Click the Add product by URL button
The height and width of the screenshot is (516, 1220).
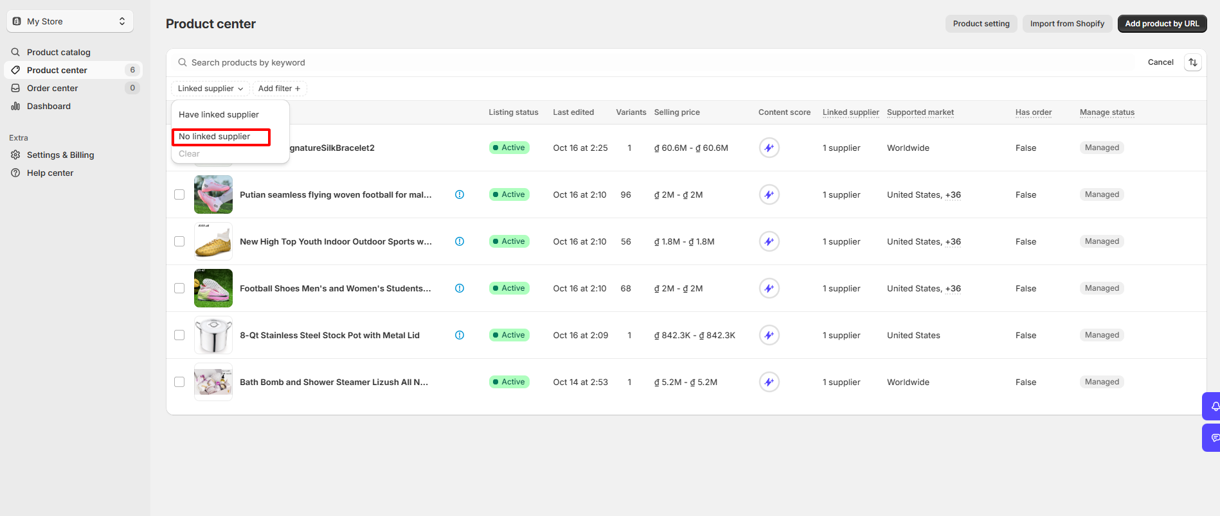pos(1162,24)
